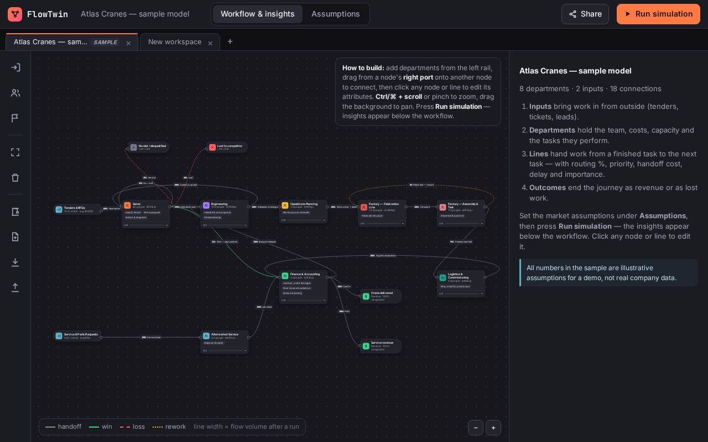Click the add department people icon

pos(15,93)
